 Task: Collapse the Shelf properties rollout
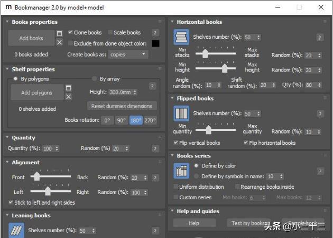(7, 69)
